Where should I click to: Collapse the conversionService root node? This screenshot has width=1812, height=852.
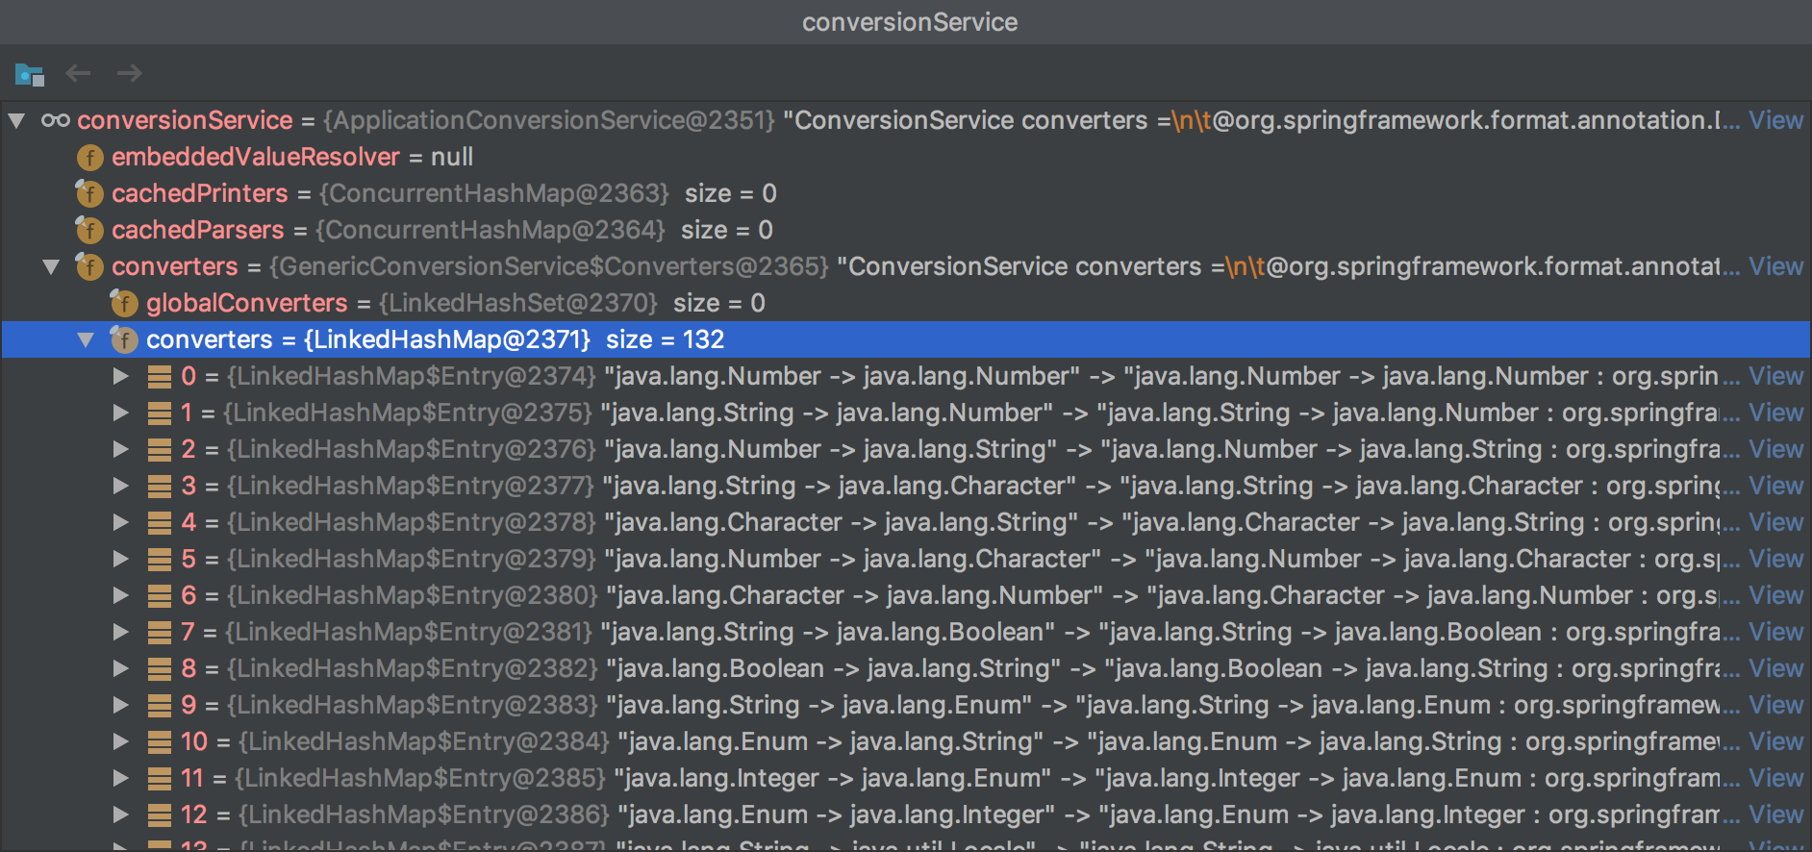[x=16, y=121]
